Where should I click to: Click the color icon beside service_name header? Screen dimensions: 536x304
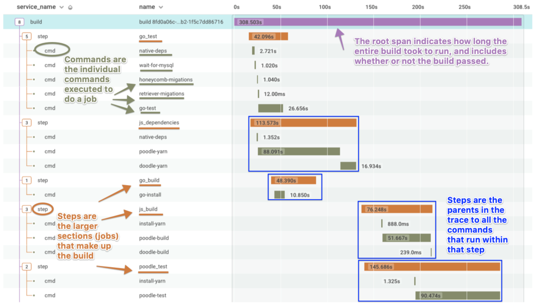click(70, 7)
